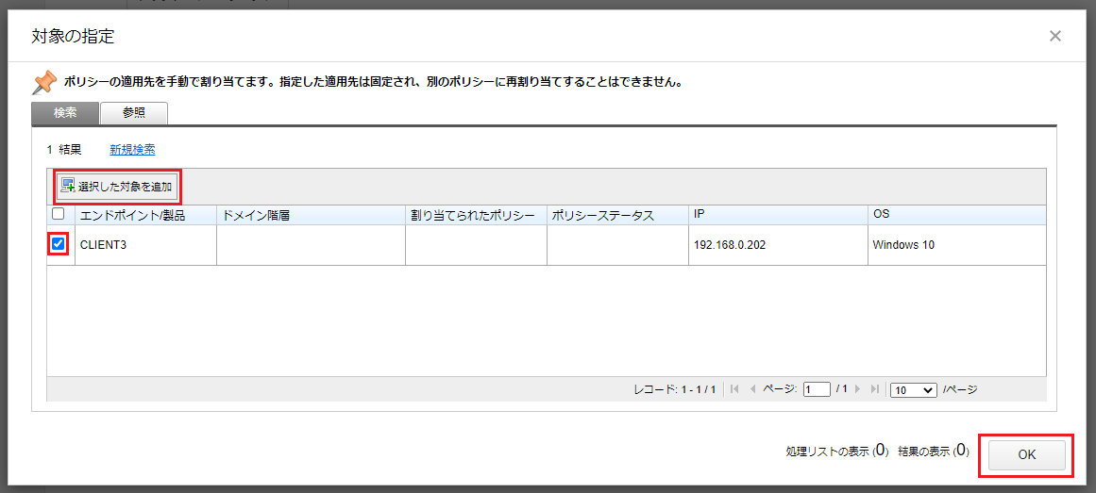Switch to the 検索 tab
This screenshot has width=1096, height=493.
tap(65, 113)
